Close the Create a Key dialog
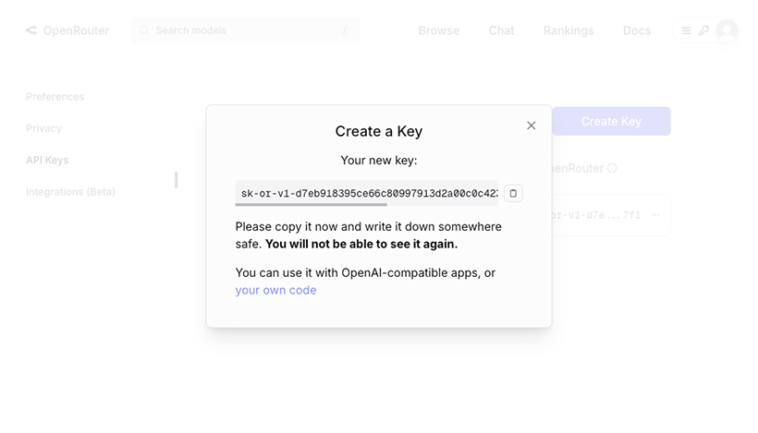 tap(531, 126)
